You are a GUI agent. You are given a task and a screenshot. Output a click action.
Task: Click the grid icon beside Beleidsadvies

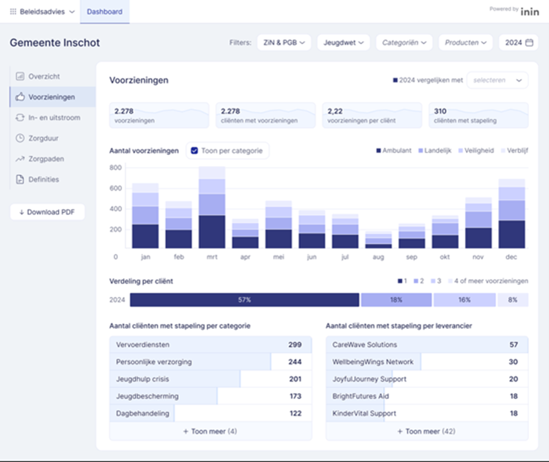pyautogui.click(x=13, y=11)
